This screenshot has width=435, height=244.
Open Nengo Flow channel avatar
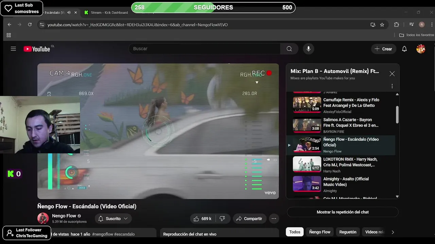[x=43, y=219]
